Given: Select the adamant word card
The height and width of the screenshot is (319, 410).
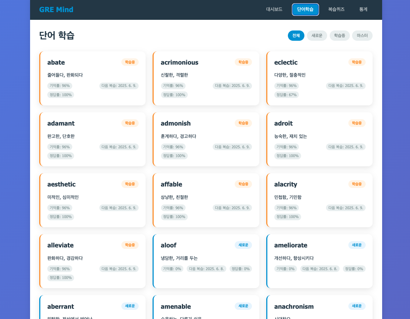Looking at the screenshot, I should point(92,139).
